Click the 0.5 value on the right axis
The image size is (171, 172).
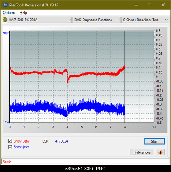point(158,31)
